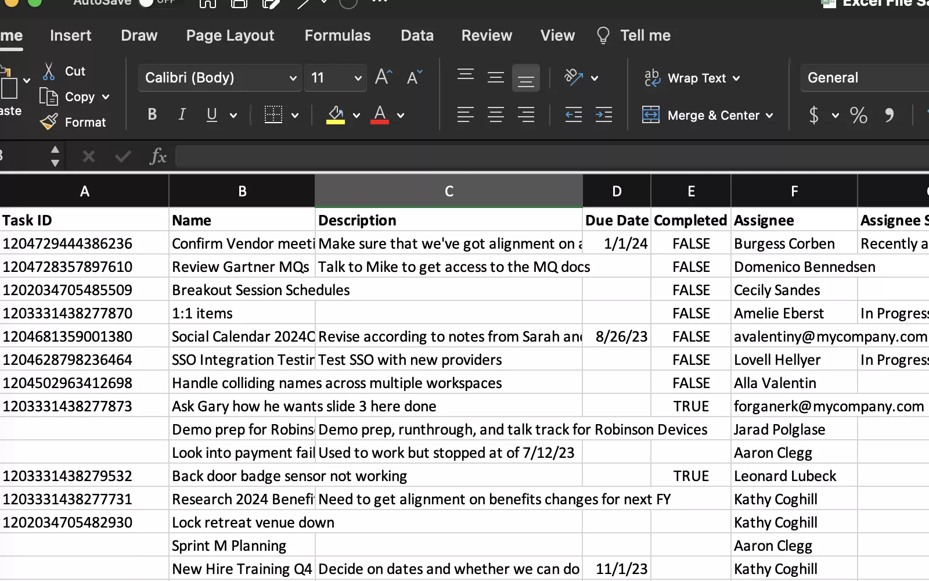Image resolution: width=929 pixels, height=581 pixels.
Task: Toggle Bold formatting
Action: (152, 115)
